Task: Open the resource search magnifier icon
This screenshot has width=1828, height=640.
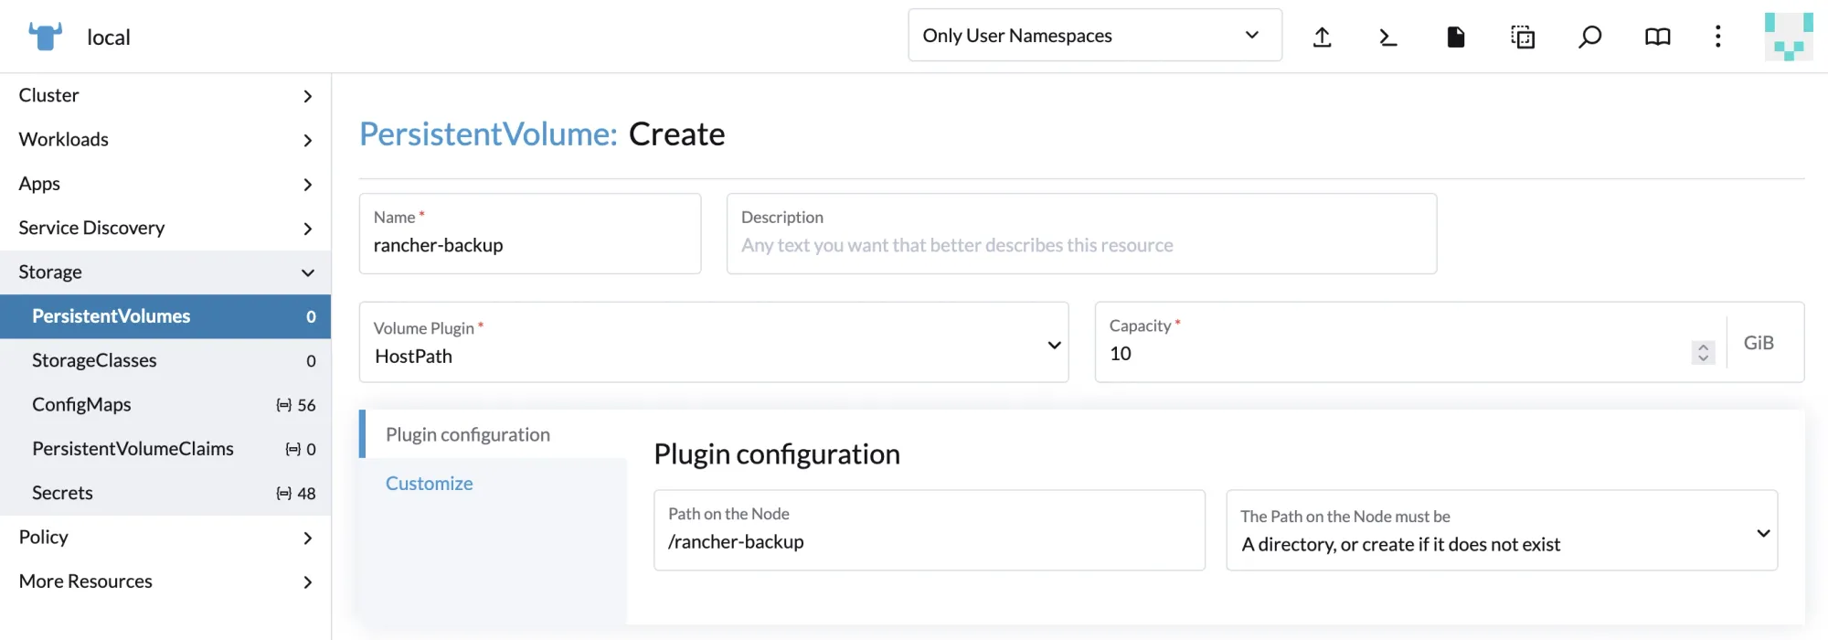Action: click(x=1590, y=37)
